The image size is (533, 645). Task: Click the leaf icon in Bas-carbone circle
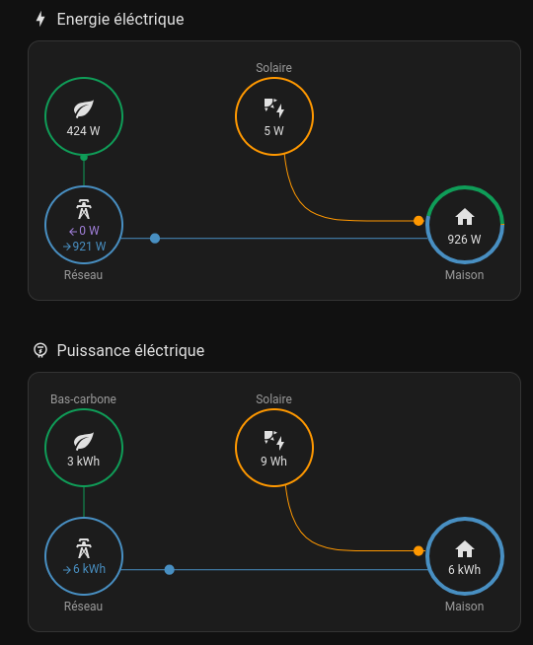(84, 442)
